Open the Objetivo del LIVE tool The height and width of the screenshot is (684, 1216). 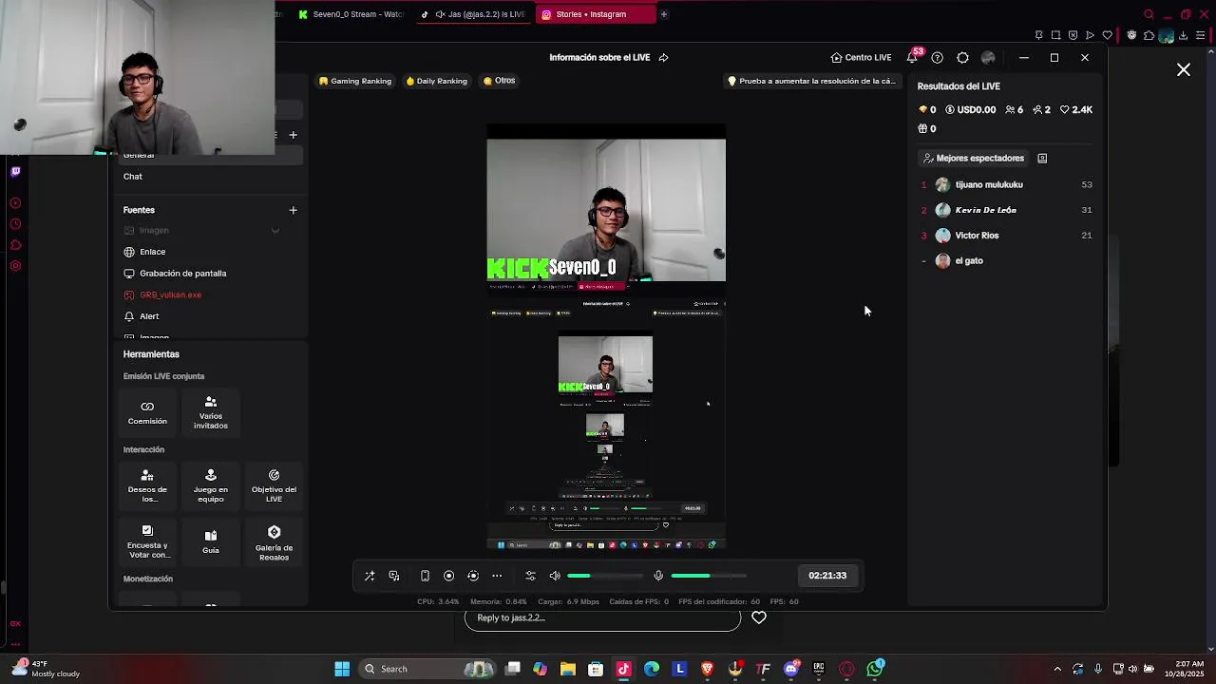click(x=274, y=485)
